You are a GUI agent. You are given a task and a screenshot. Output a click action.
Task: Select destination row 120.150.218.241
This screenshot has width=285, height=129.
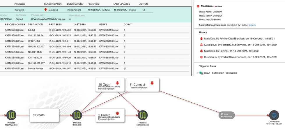pyautogui.click(x=95, y=35)
